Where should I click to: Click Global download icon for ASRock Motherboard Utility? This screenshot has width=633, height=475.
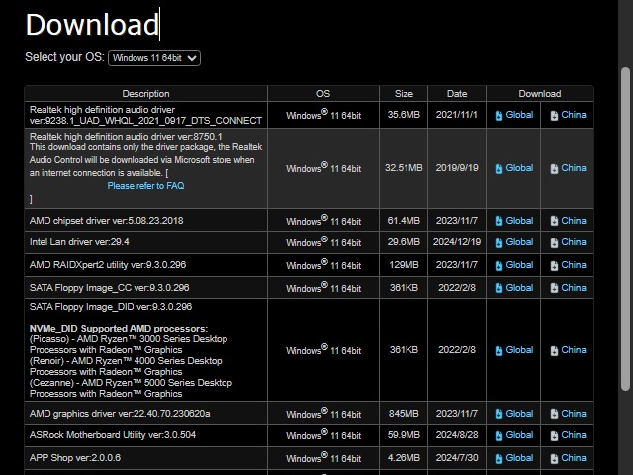point(498,435)
